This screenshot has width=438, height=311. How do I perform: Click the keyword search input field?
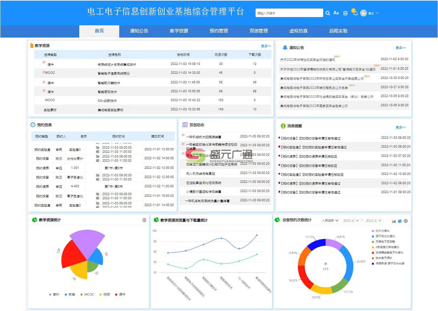click(x=289, y=13)
